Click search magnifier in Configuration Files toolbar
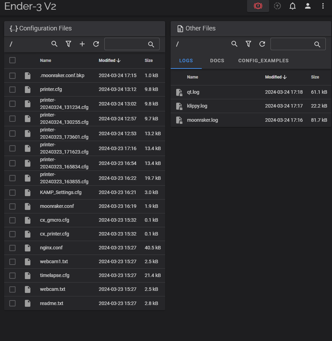The width and height of the screenshot is (332, 341). (x=54, y=44)
